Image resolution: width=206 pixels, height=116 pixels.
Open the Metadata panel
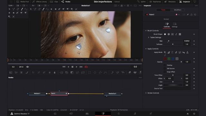coord(170,2)
